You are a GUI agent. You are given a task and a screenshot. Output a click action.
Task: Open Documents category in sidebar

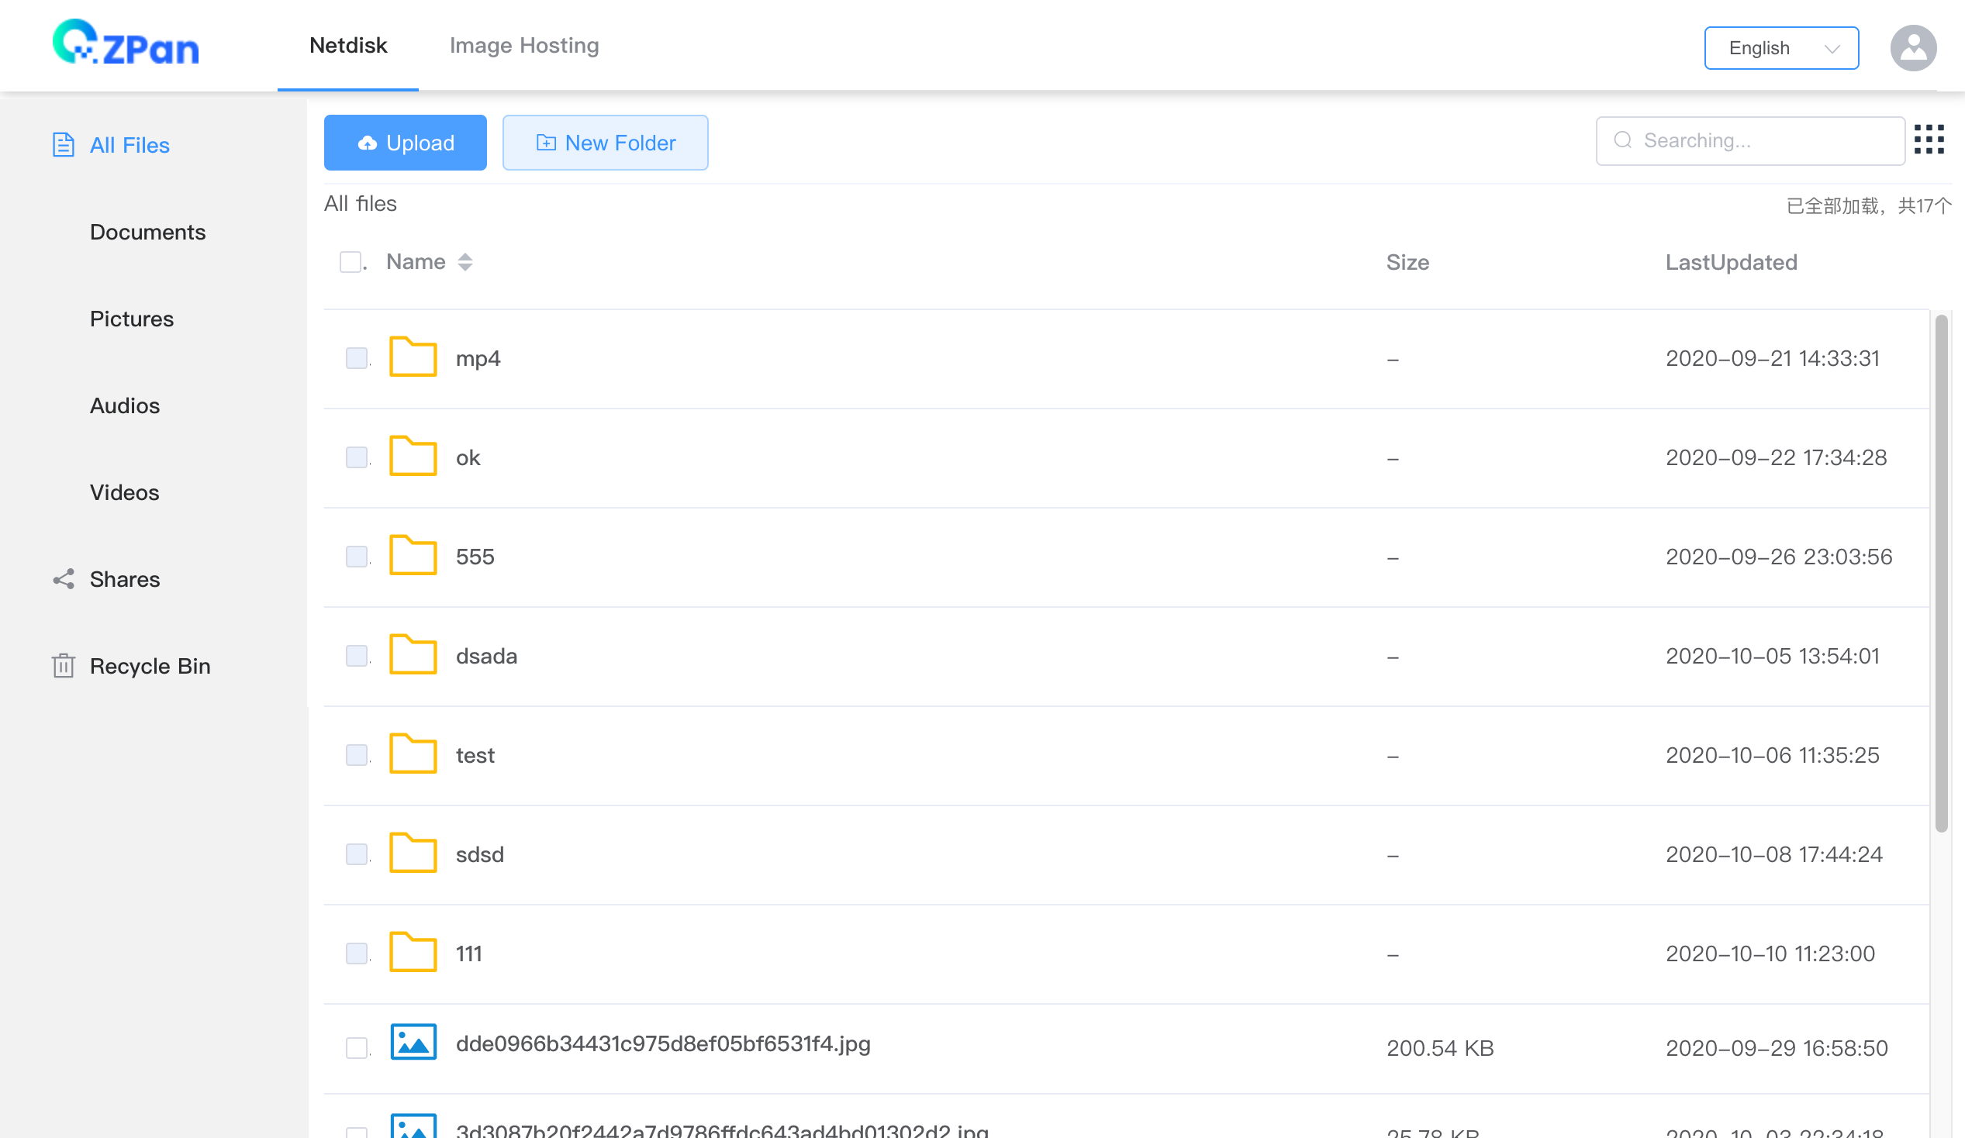click(x=147, y=233)
